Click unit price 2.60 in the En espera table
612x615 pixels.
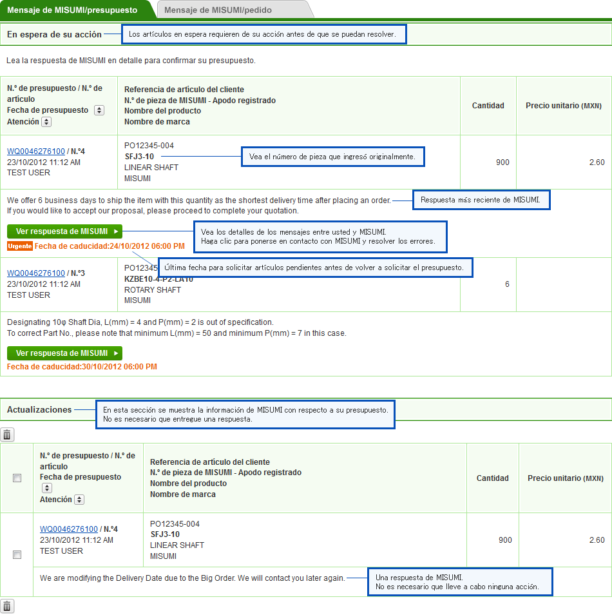tap(597, 162)
